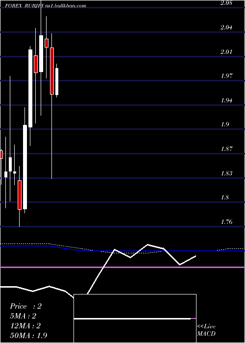The width and height of the screenshot is (245, 343).
Task: Click the '12MA : 2' readout
Action: click(x=25, y=326)
